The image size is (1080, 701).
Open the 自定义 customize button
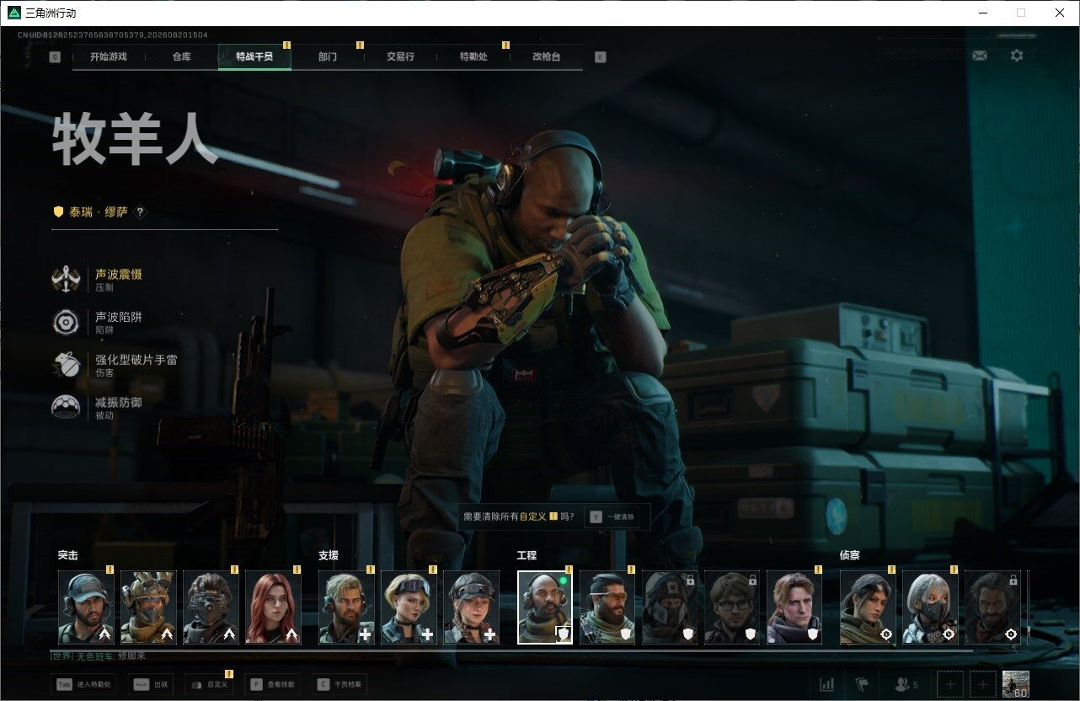[x=209, y=685]
